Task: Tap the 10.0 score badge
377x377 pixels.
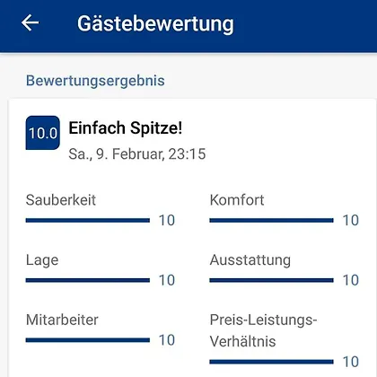Action: [x=43, y=133]
